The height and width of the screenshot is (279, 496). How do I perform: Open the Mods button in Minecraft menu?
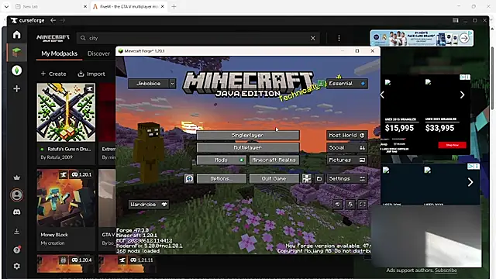coord(222,160)
